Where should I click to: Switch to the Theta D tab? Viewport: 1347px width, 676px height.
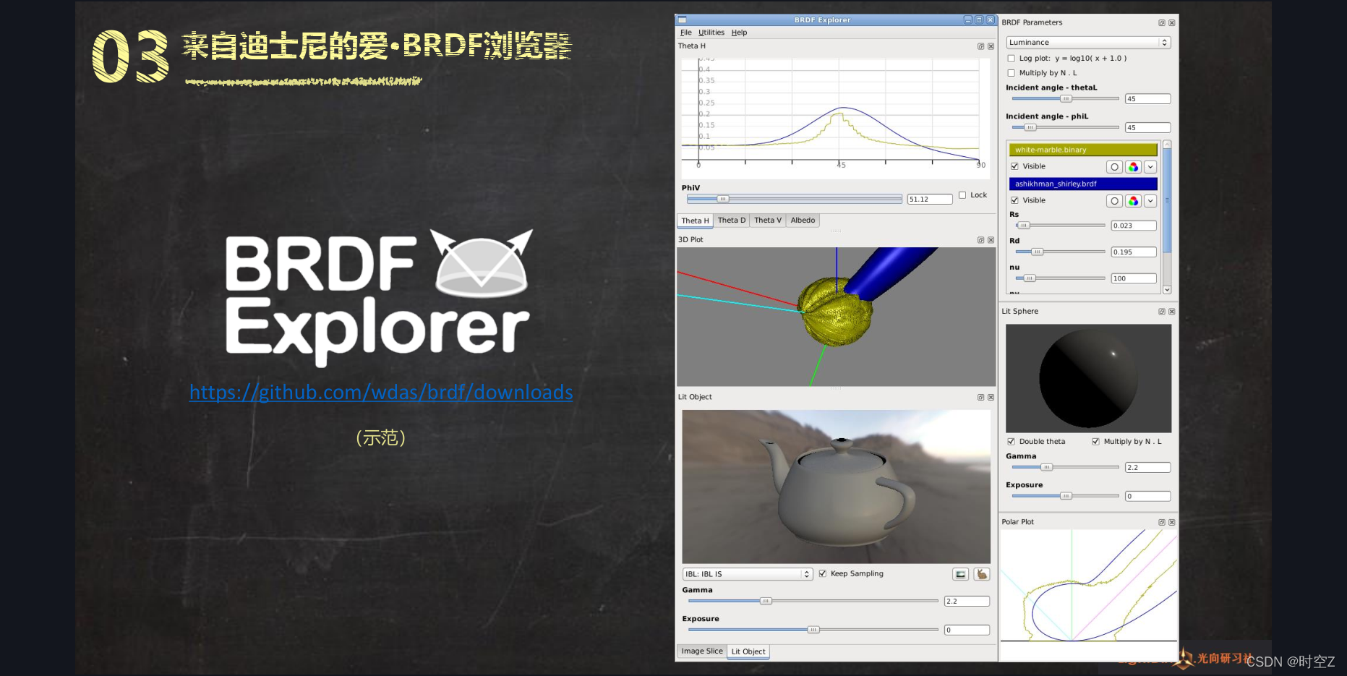coord(732,221)
